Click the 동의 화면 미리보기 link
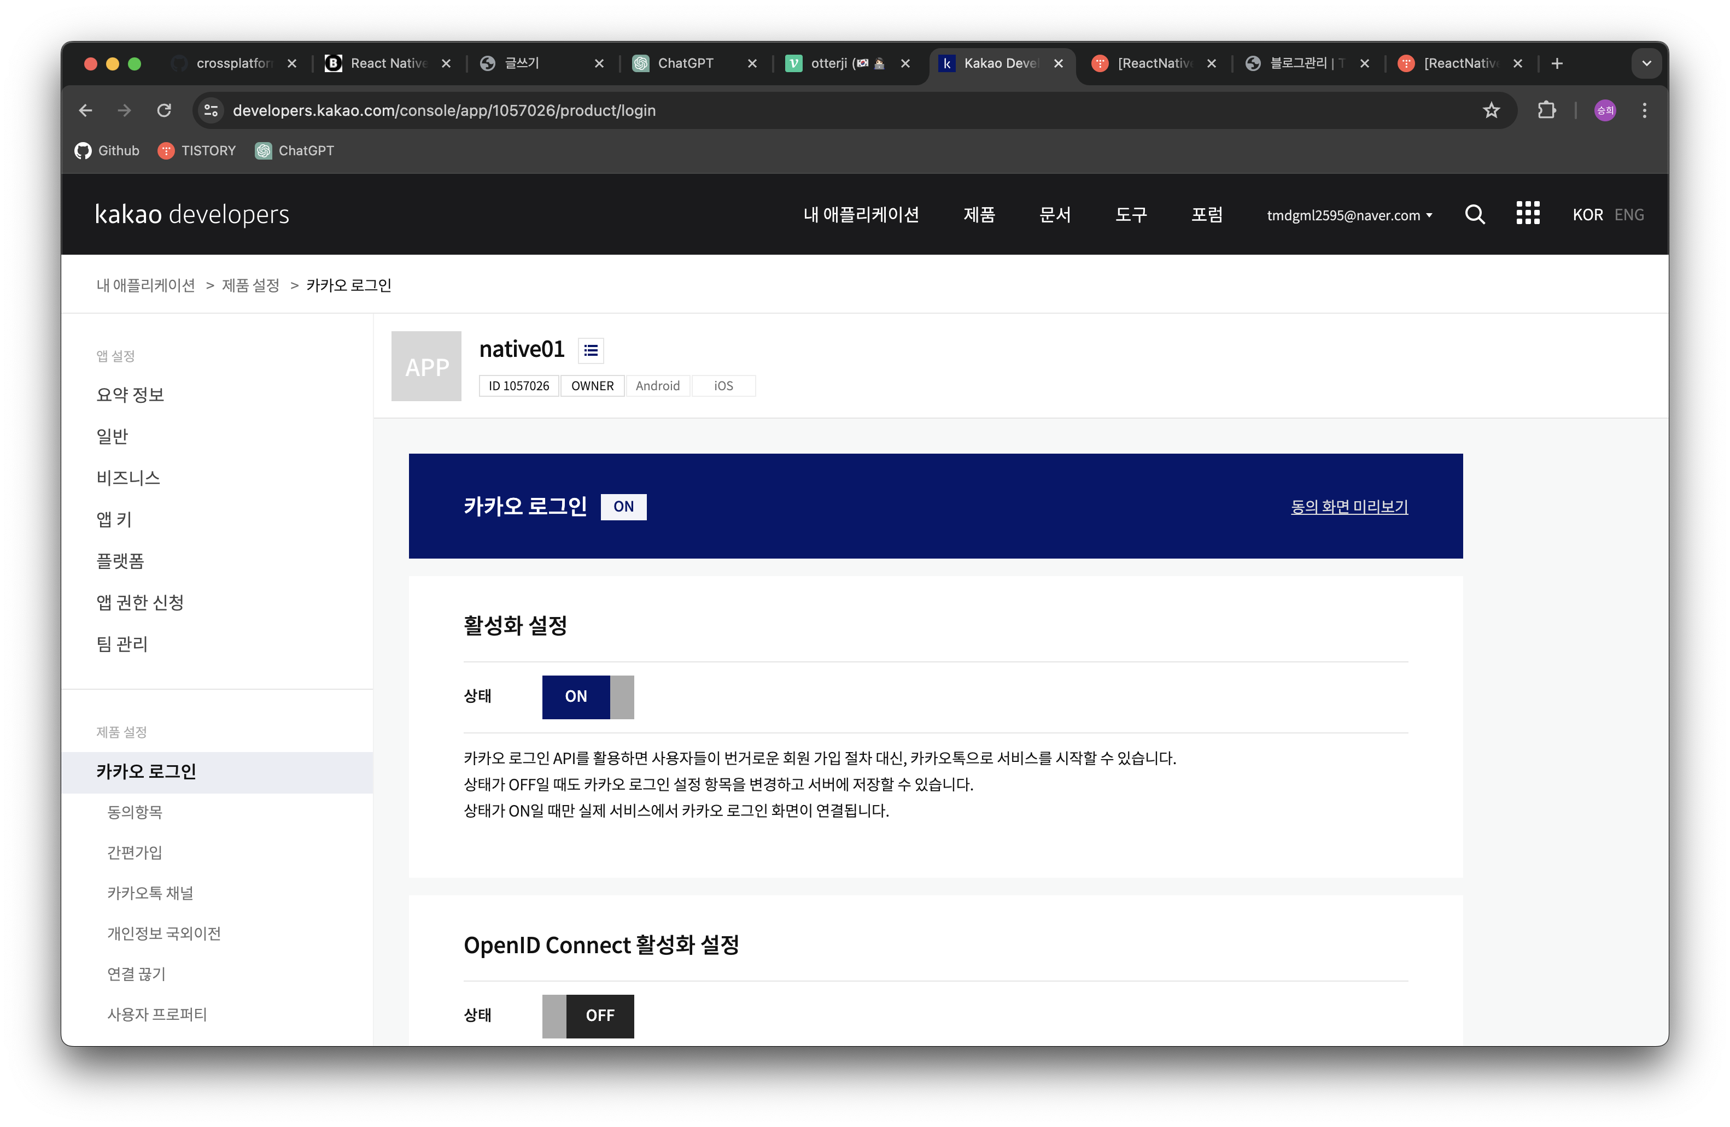This screenshot has height=1127, width=1730. (x=1348, y=507)
